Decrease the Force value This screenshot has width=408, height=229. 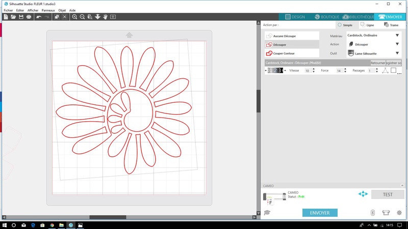point(345,72)
